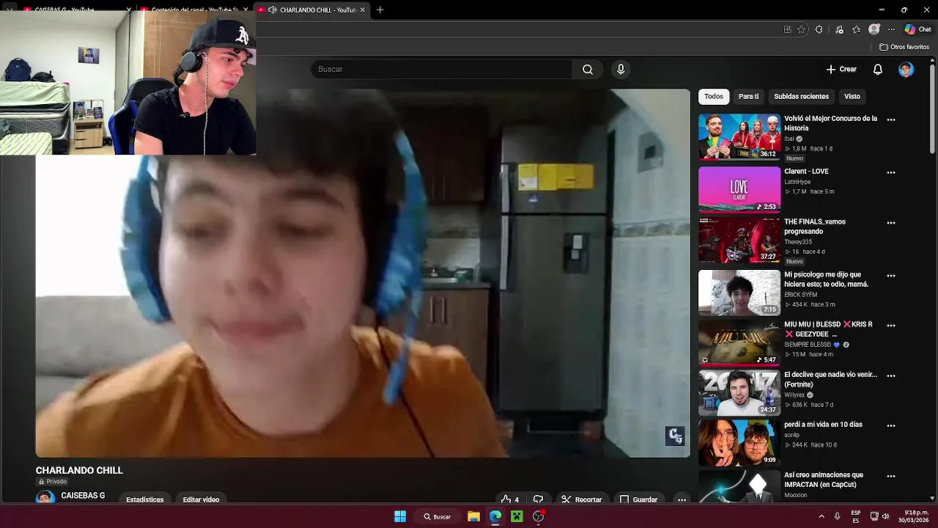This screenshot has height=528, width=938.
Task: Switch to the CHARLANDO CHILL browser tab
Action: point(311,10)
